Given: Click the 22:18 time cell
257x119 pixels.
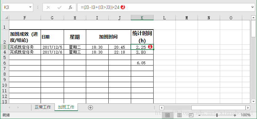Looking at the screenshot, I should [x=120, y=52].
